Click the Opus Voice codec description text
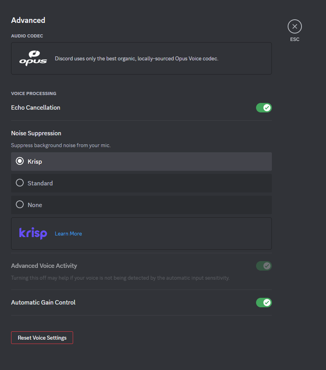Viewport: 326px width, 370px height. click(136, 58)
